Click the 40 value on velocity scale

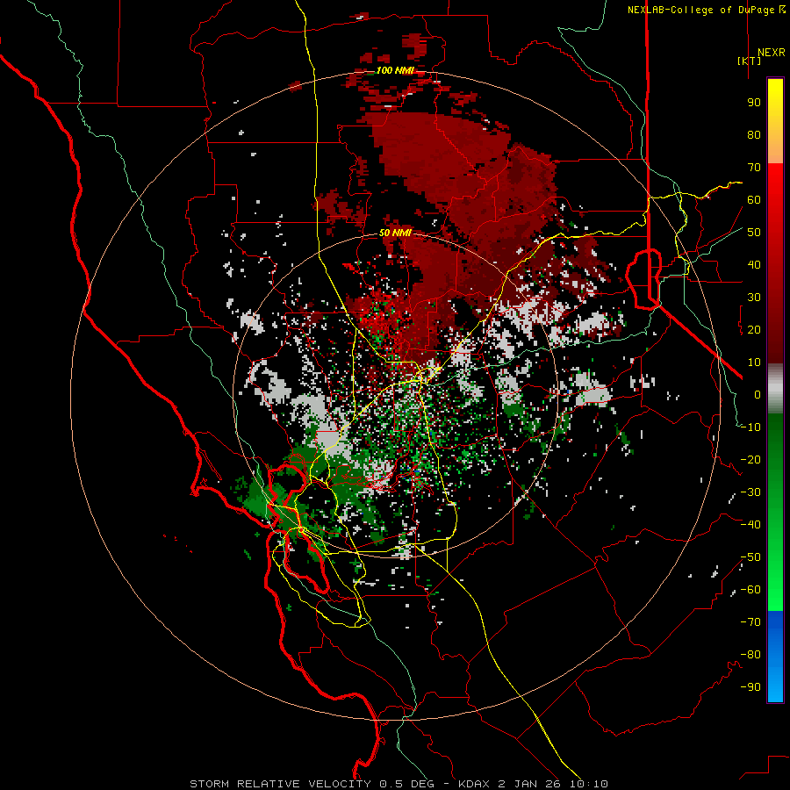754,264
